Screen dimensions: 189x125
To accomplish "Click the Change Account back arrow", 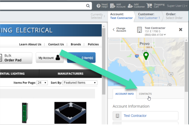I will click(x=114, y=29).
